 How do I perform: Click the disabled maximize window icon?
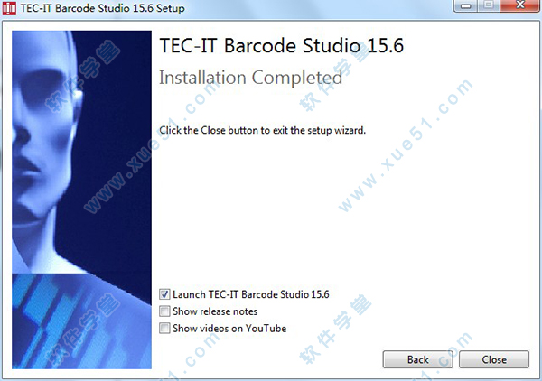click(x=489, y=5)
